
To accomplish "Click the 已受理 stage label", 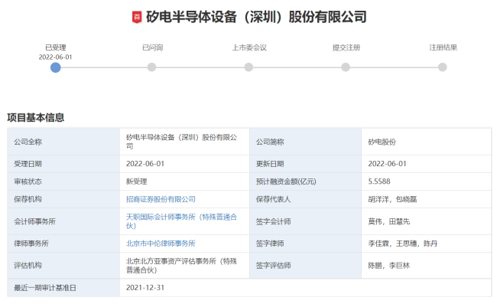I will pos(56,47).
